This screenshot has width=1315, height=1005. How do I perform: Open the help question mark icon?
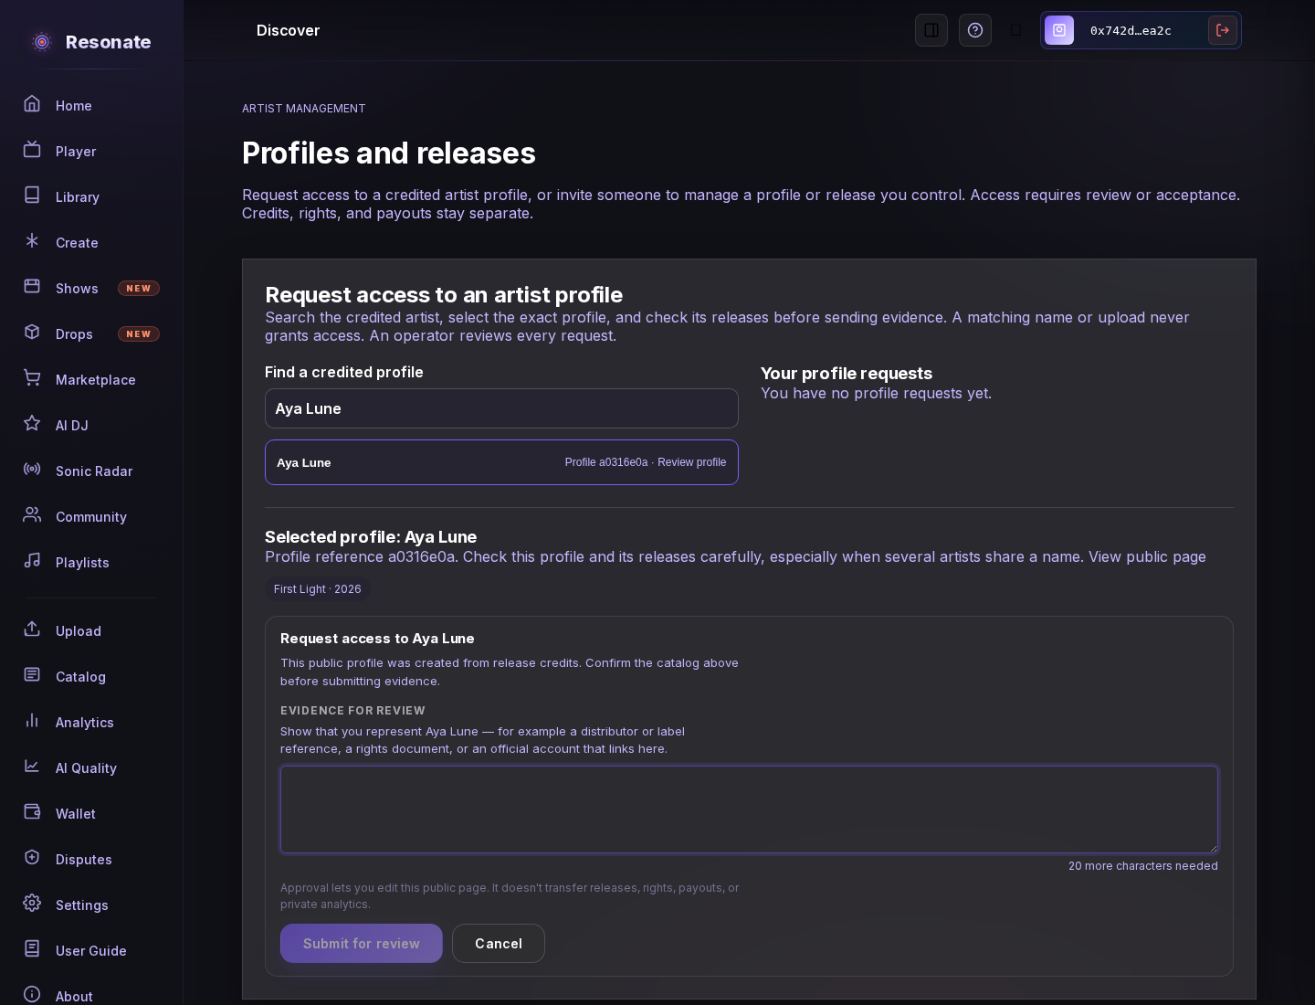975,30
